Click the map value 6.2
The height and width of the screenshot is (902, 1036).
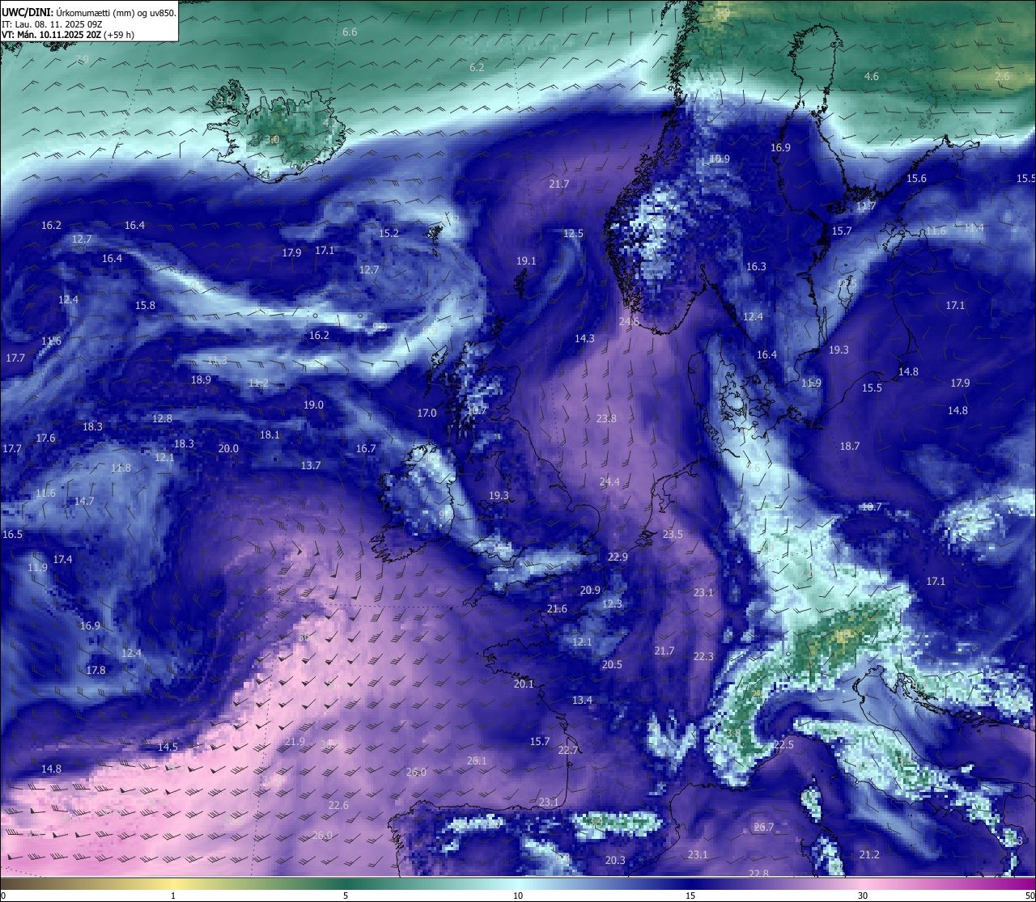[477, 67]
